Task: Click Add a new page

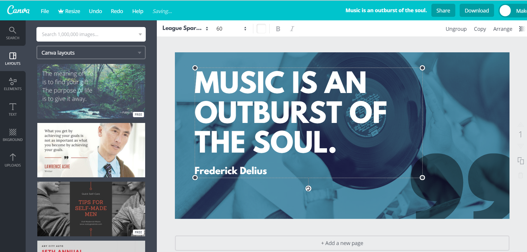Action: (x=342, y=243)
